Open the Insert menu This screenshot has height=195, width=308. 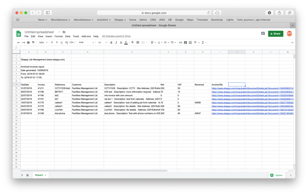[x=49, y=36]
